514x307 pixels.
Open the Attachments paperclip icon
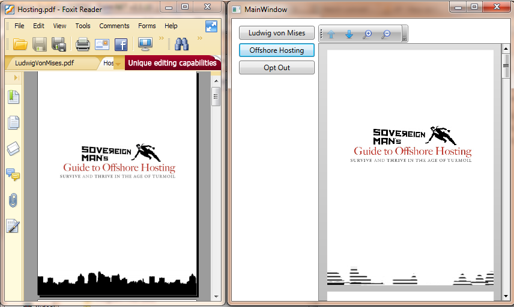click(x=13, y=200)
